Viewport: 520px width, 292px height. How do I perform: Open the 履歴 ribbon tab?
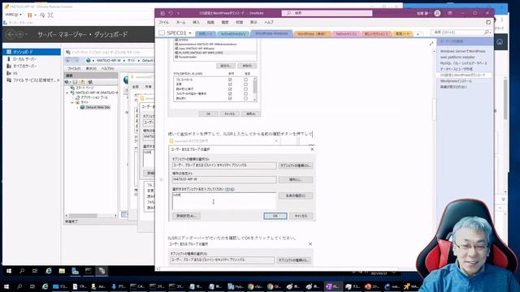pos(225,22)
